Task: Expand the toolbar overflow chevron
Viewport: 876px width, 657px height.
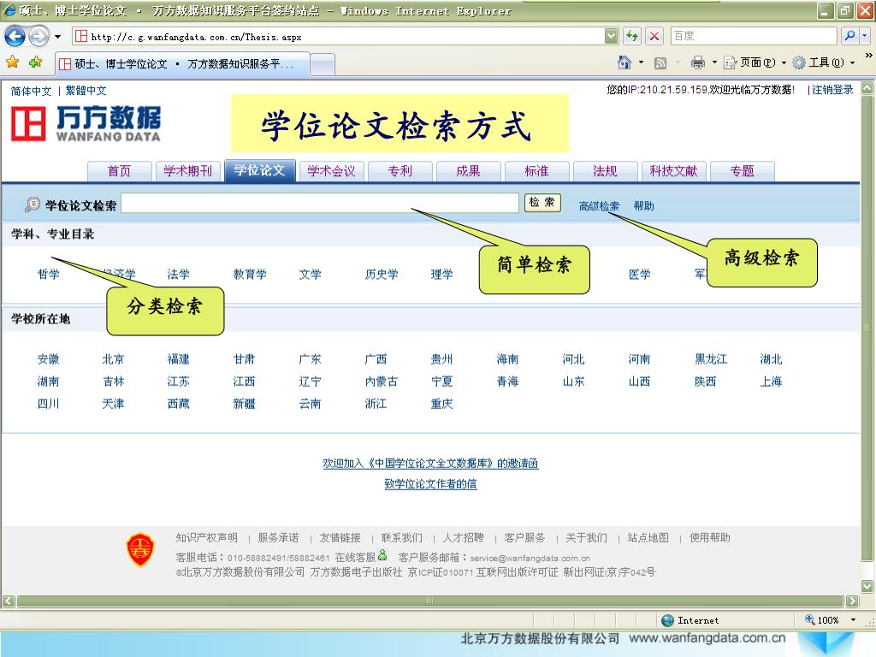Action: click(x=868, y=56)
